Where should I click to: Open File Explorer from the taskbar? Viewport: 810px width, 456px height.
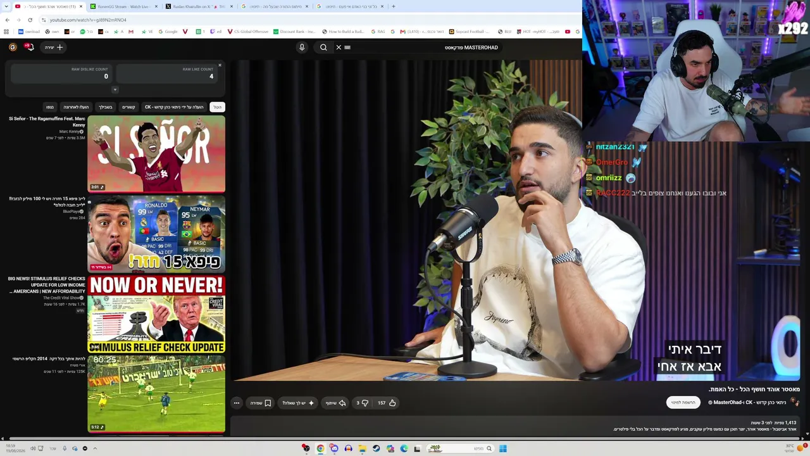[x=362, y=448]
